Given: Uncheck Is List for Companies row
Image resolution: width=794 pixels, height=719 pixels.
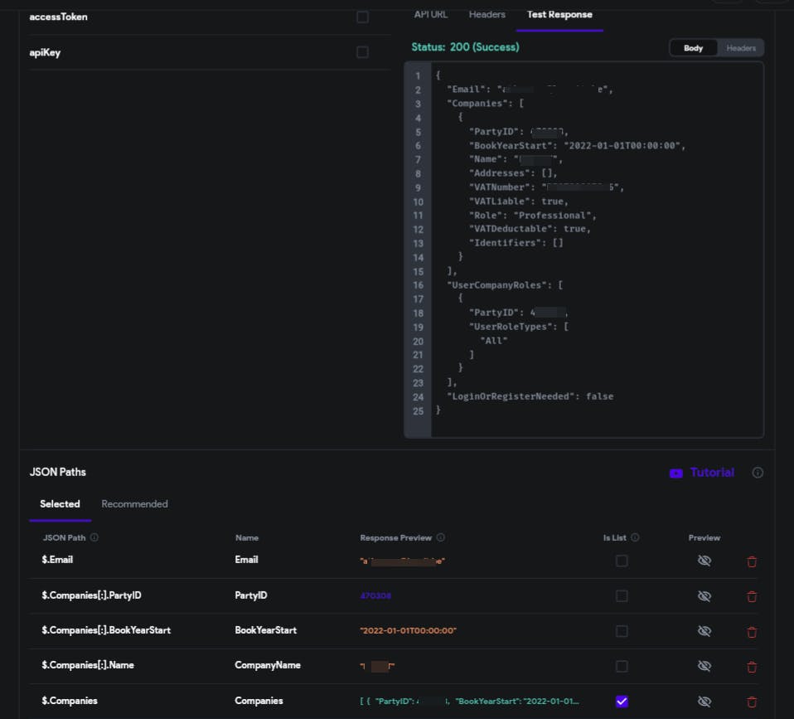Looking at the screenshot, I should (x=622, y=702).
